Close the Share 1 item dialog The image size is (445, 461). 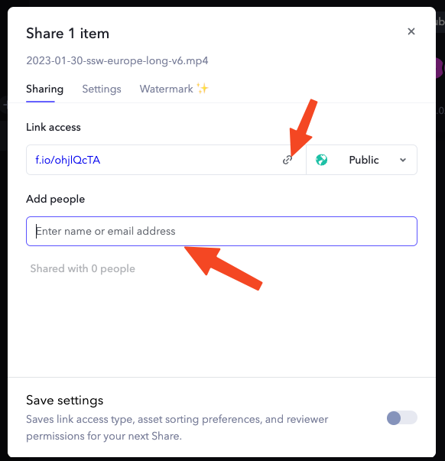click(411, 31)
